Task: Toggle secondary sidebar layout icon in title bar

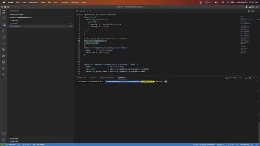Action: [x=253, y=7]
